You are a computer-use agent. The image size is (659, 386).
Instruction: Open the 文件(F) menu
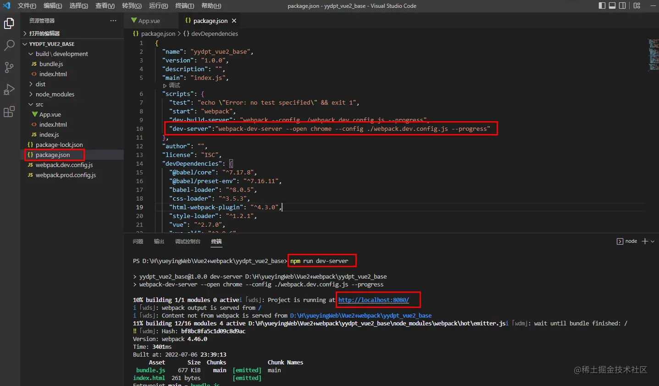(27, 6)
